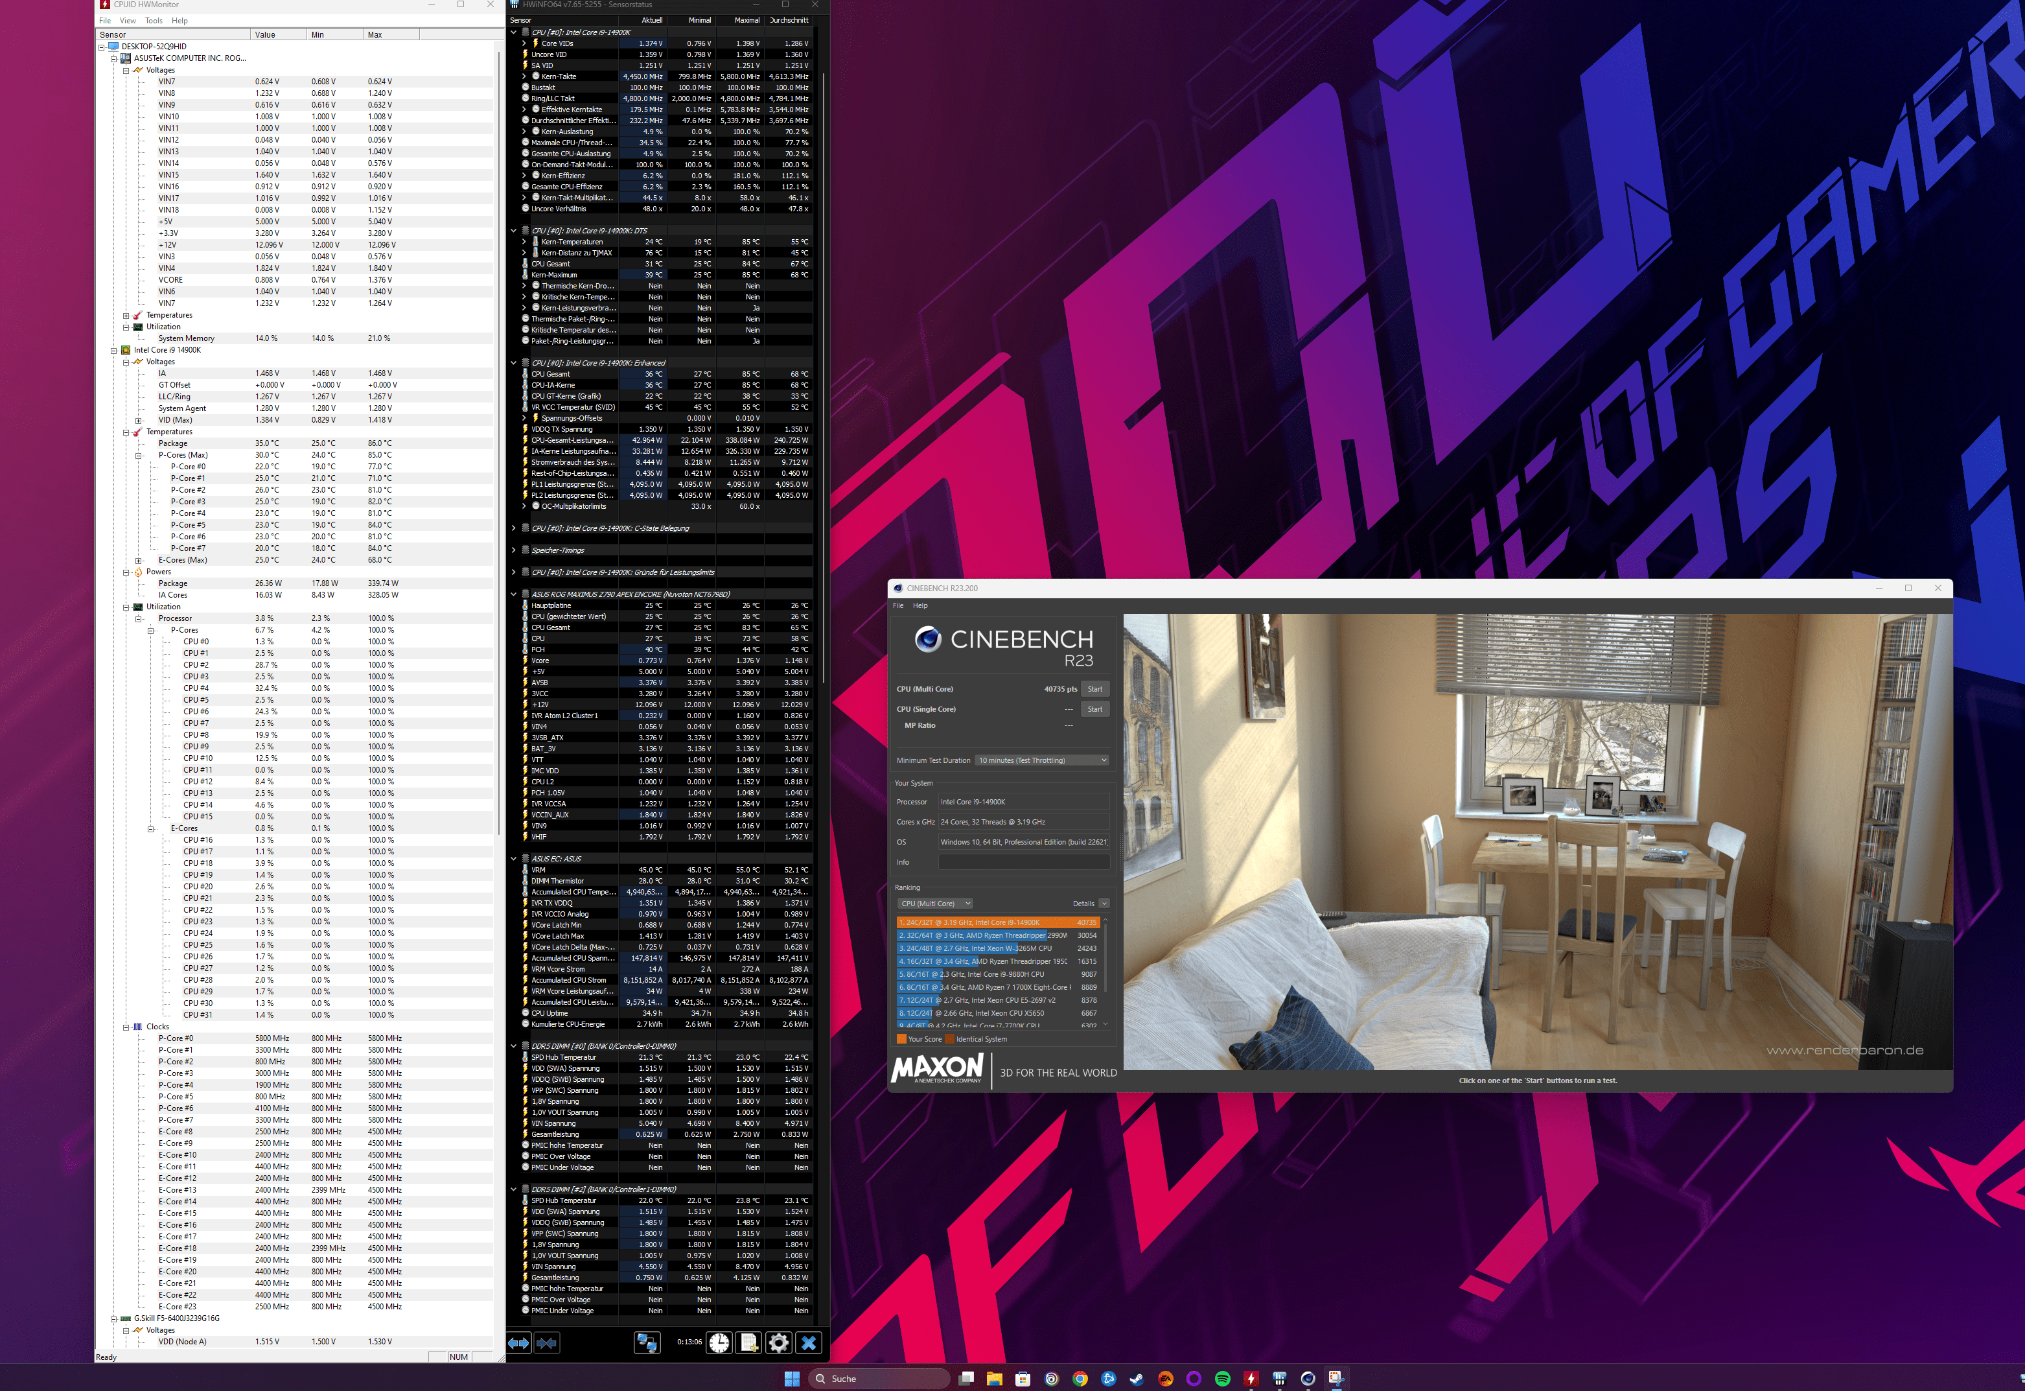Click HWiNFO blue X close-sensors icon
Image resolution: width=2025 pixels, height=1391 pixels.
pyautogui.click(x=809, y=1343)
